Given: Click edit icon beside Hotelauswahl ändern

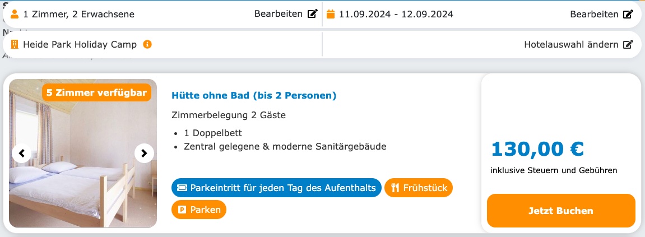Looking at the screenshot, I should 628,44.
